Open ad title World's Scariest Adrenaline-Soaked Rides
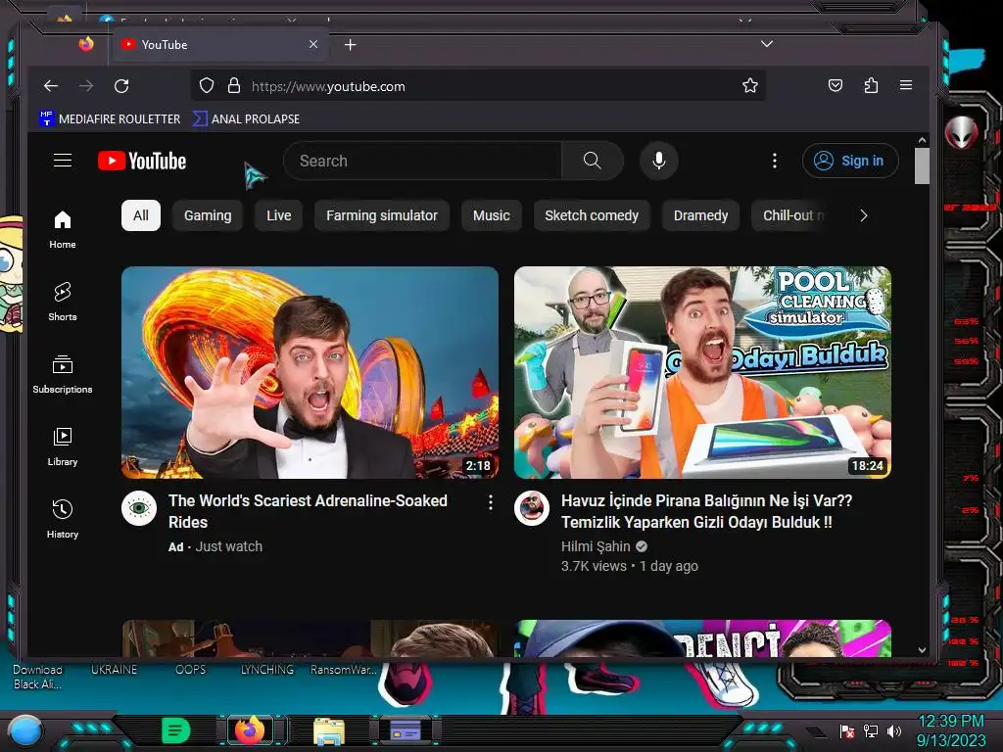The height and width of the screenshot is (752, 1003). click(x=308, y=511)
